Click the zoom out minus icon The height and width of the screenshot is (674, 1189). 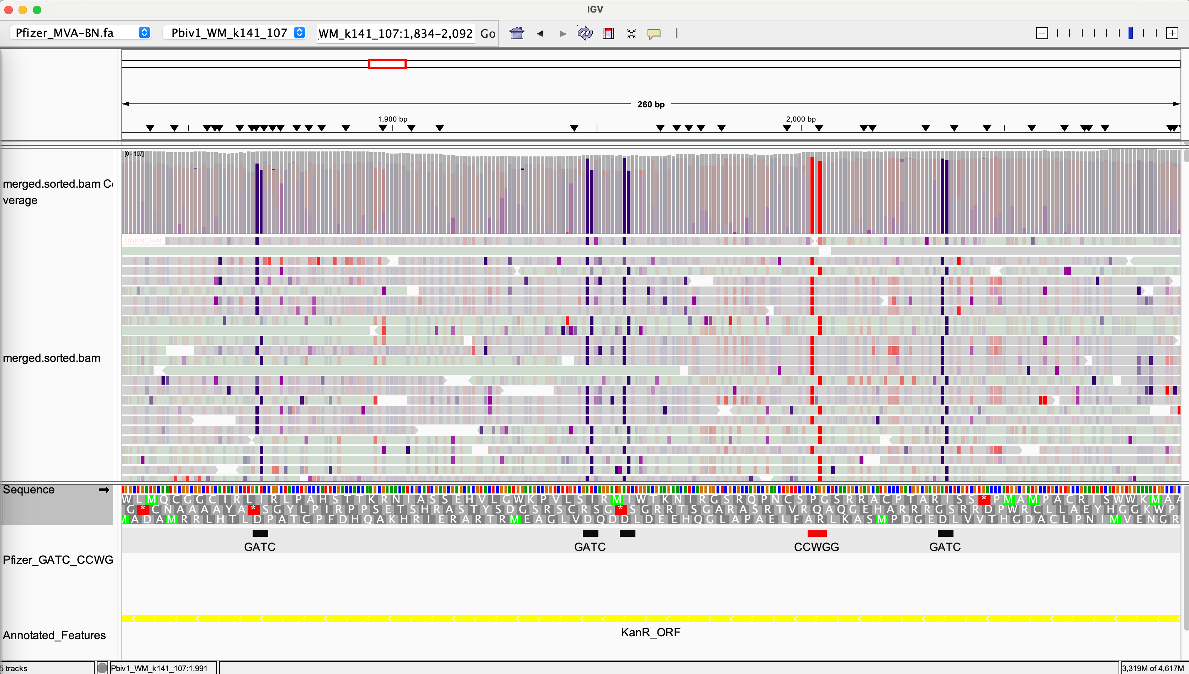(x=1042, y=33)
